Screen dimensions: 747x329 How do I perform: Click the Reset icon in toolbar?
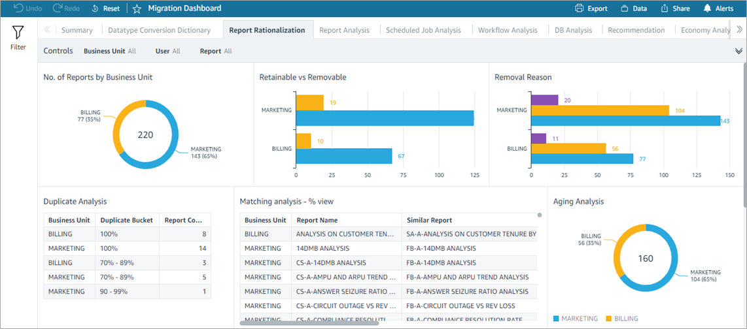[94, 8]
